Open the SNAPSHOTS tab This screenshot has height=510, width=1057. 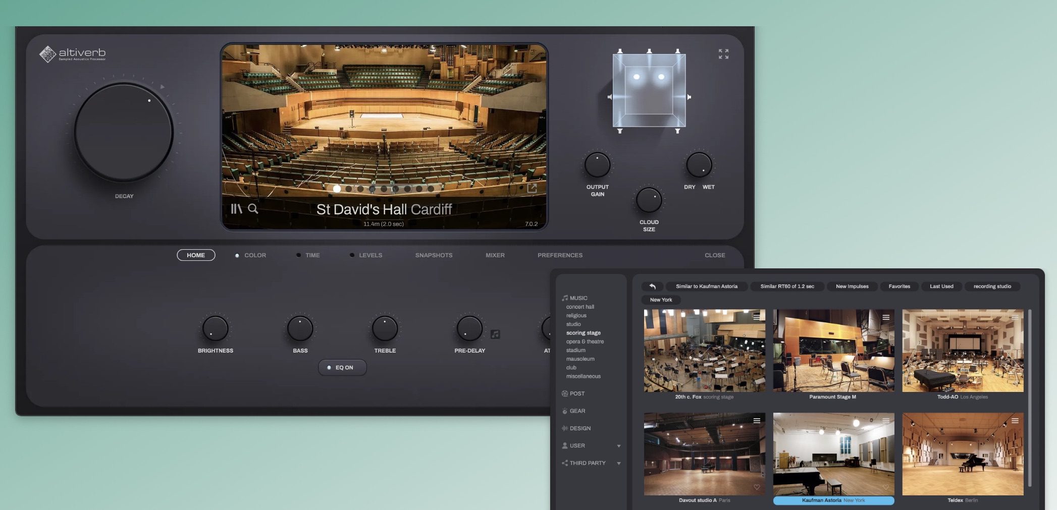tap(434, 255)
